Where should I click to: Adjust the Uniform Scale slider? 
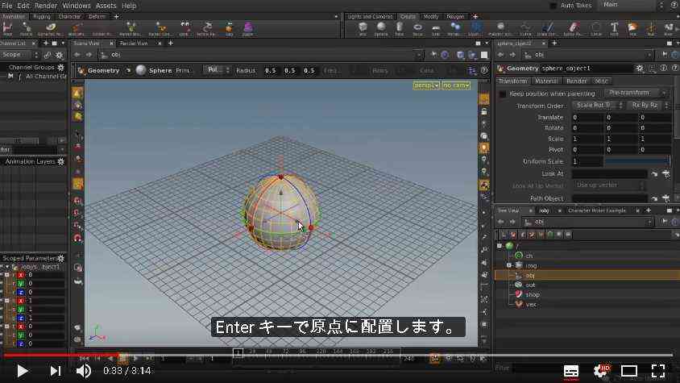[x=637, y=161]
